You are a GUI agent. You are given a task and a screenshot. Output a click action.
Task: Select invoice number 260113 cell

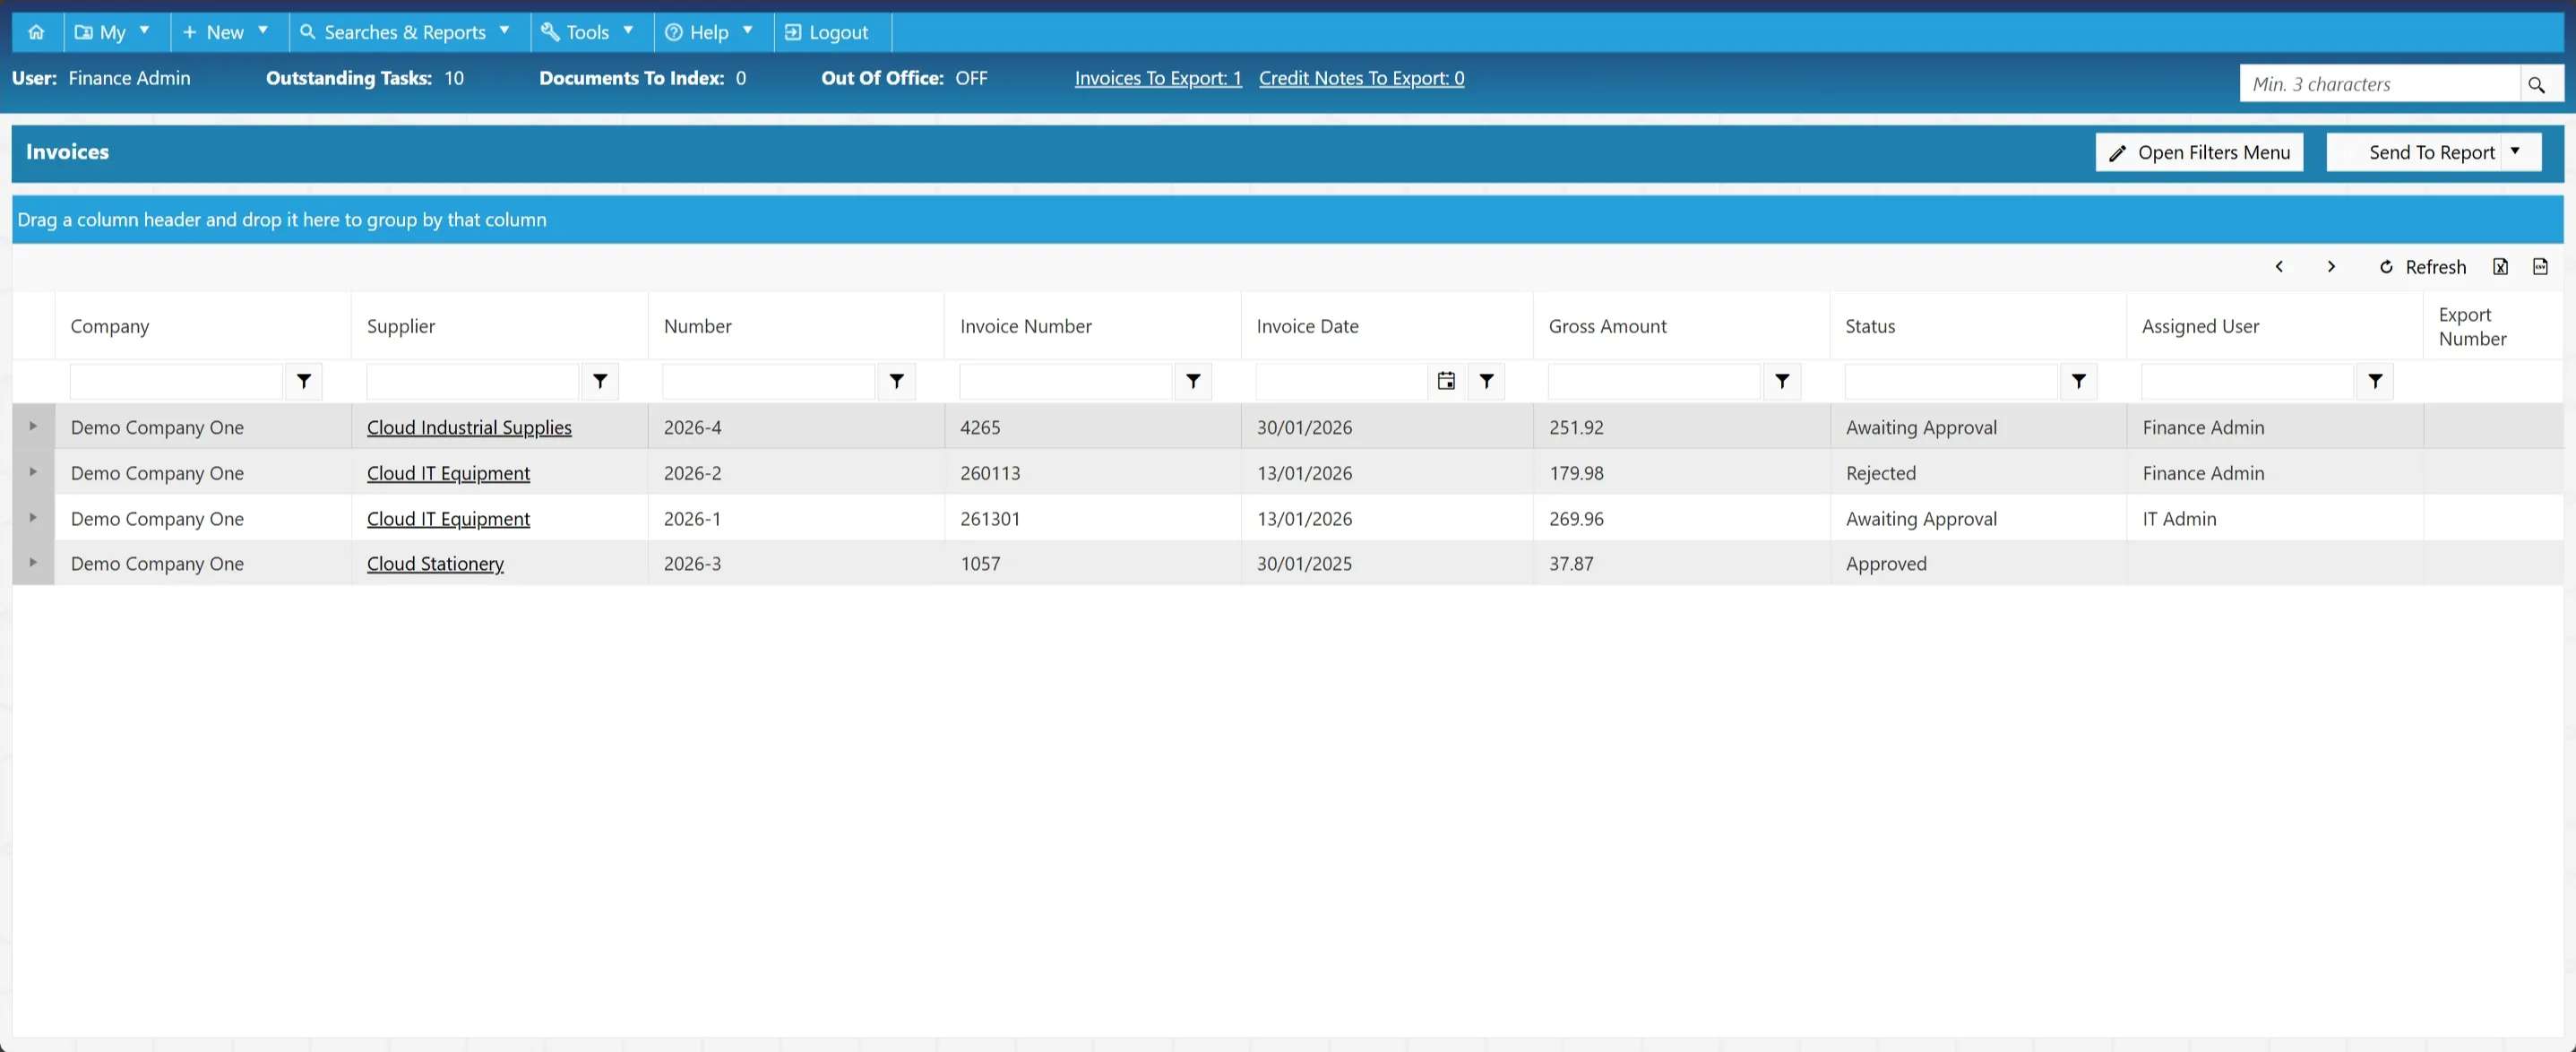[1092, 473]
